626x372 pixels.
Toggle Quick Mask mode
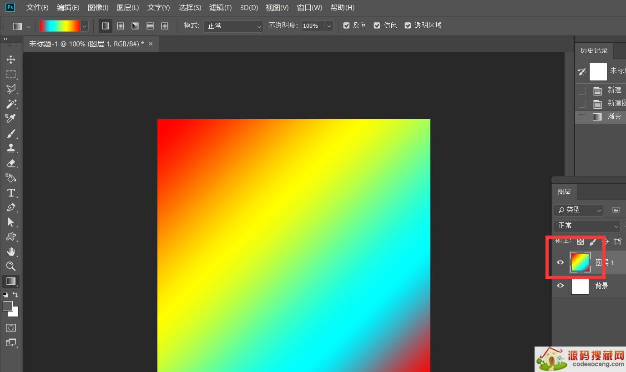tap(11, 327)
